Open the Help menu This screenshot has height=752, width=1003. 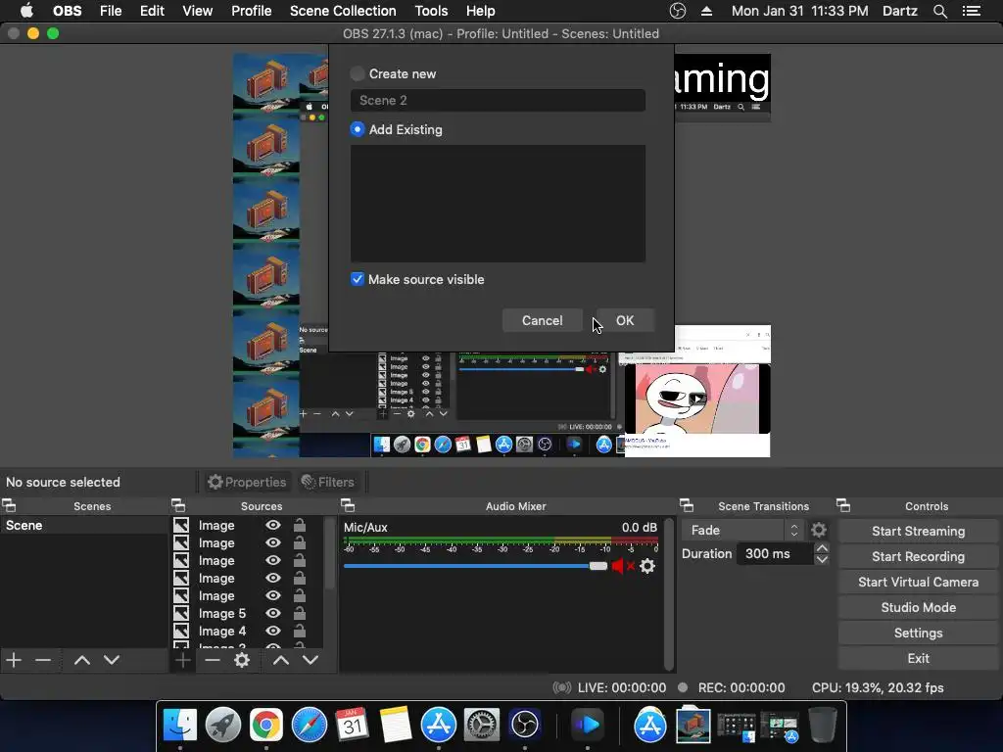point(480,11)
